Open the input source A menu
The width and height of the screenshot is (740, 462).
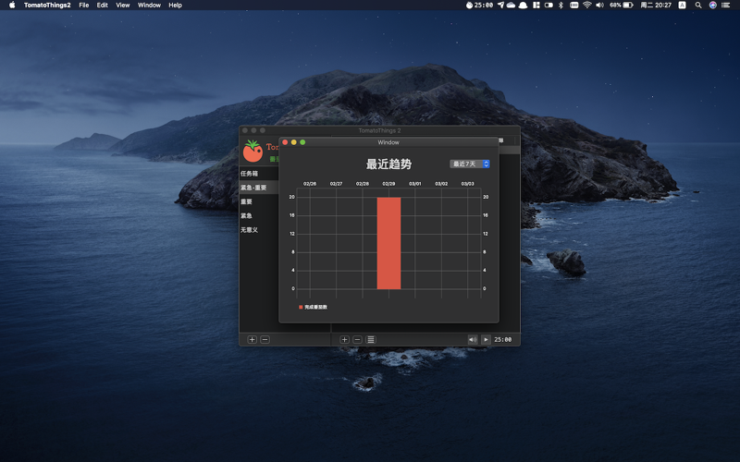point(682,6)
